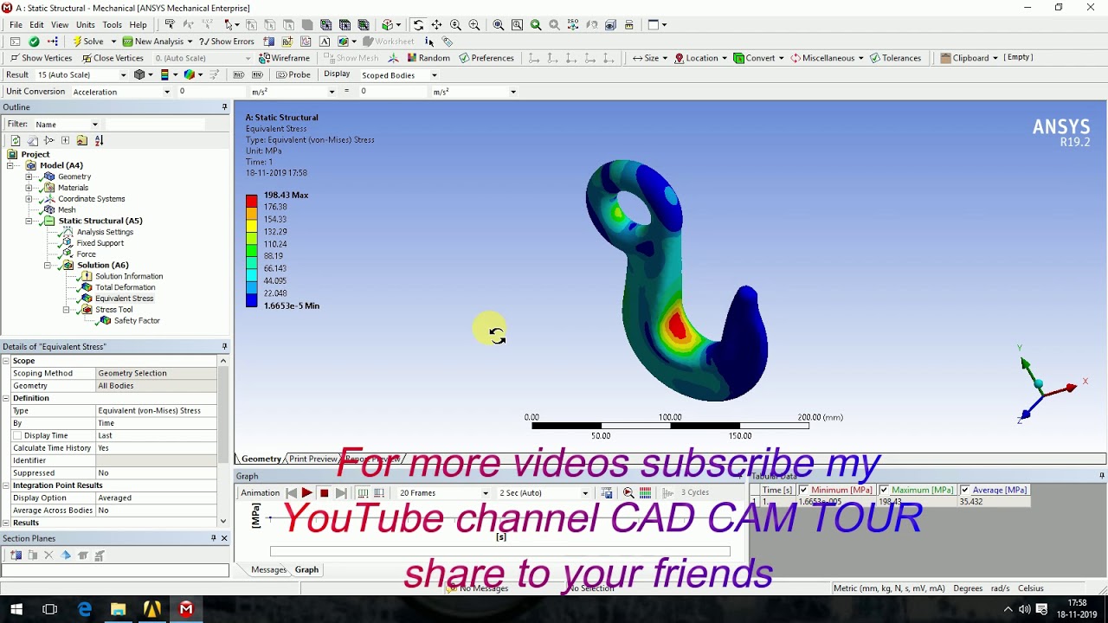Select Fixed Support in the tree
The width and height of the screenshot is (1108, 623).
point(100,243)
